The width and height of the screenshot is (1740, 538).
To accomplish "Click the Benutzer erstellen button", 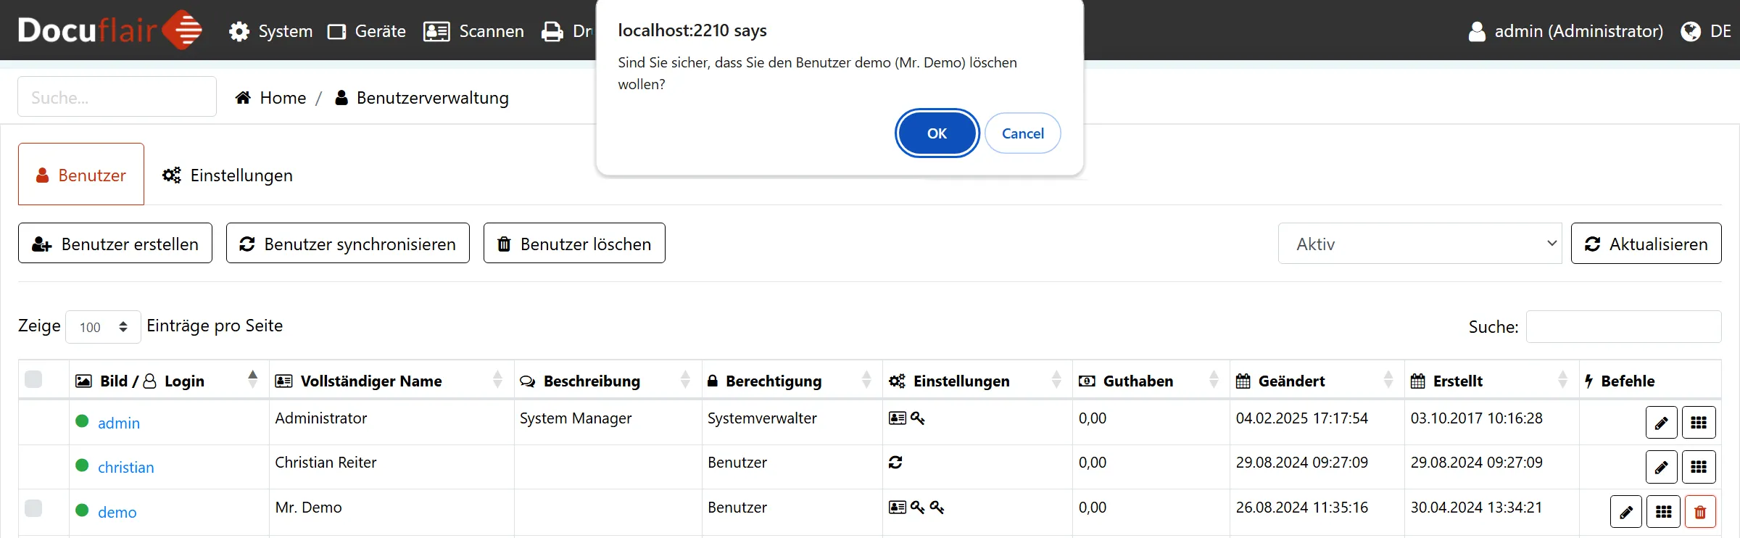I will click(x=115, y=244).
